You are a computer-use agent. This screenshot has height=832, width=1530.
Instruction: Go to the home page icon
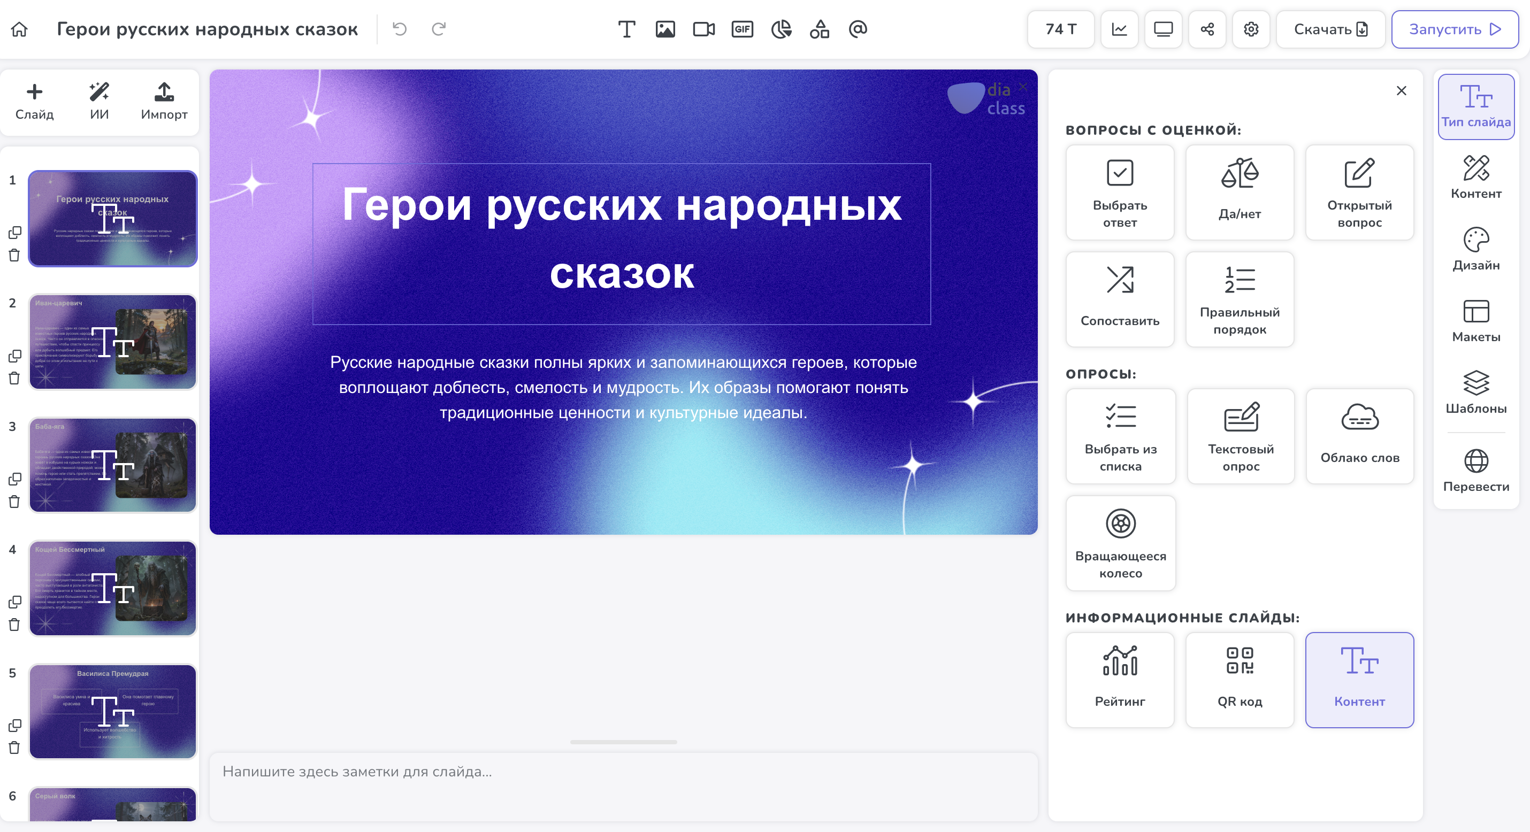tap(20, 29)
